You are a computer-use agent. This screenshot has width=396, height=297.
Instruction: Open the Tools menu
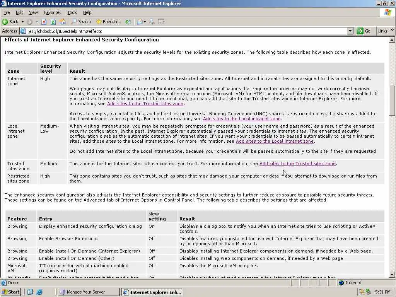pos(72,12)
